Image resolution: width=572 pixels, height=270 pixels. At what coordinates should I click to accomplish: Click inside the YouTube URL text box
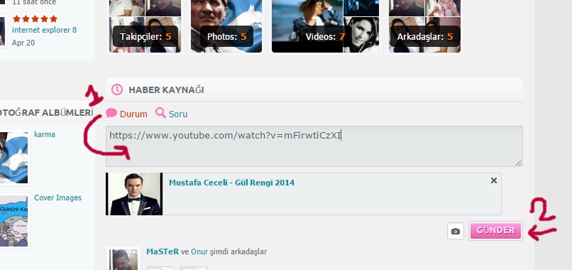click(314, 146)
